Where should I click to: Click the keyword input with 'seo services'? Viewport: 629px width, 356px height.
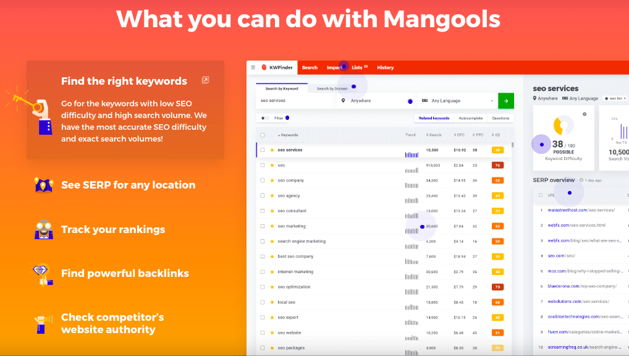[x=296, y=101]
